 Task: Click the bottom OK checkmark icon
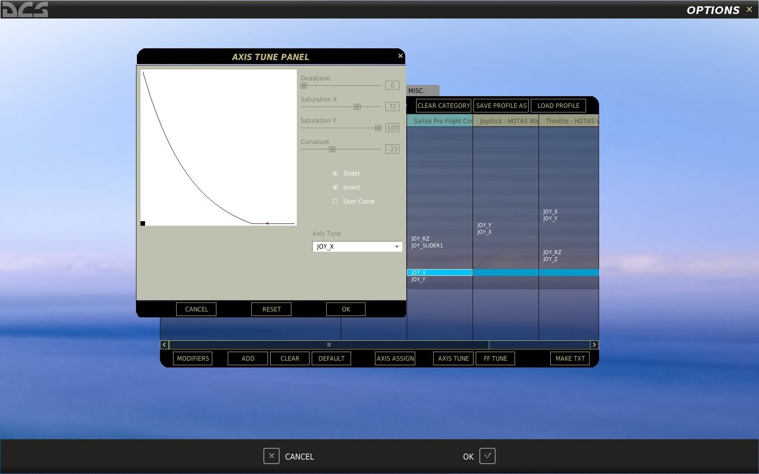(x=487, y=456)
